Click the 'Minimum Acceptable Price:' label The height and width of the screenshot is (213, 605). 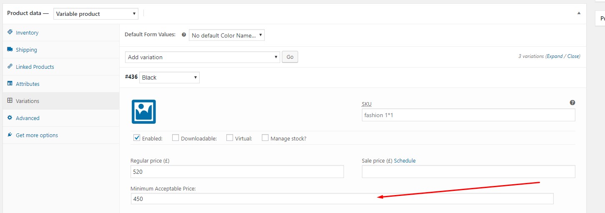[163, 188]
